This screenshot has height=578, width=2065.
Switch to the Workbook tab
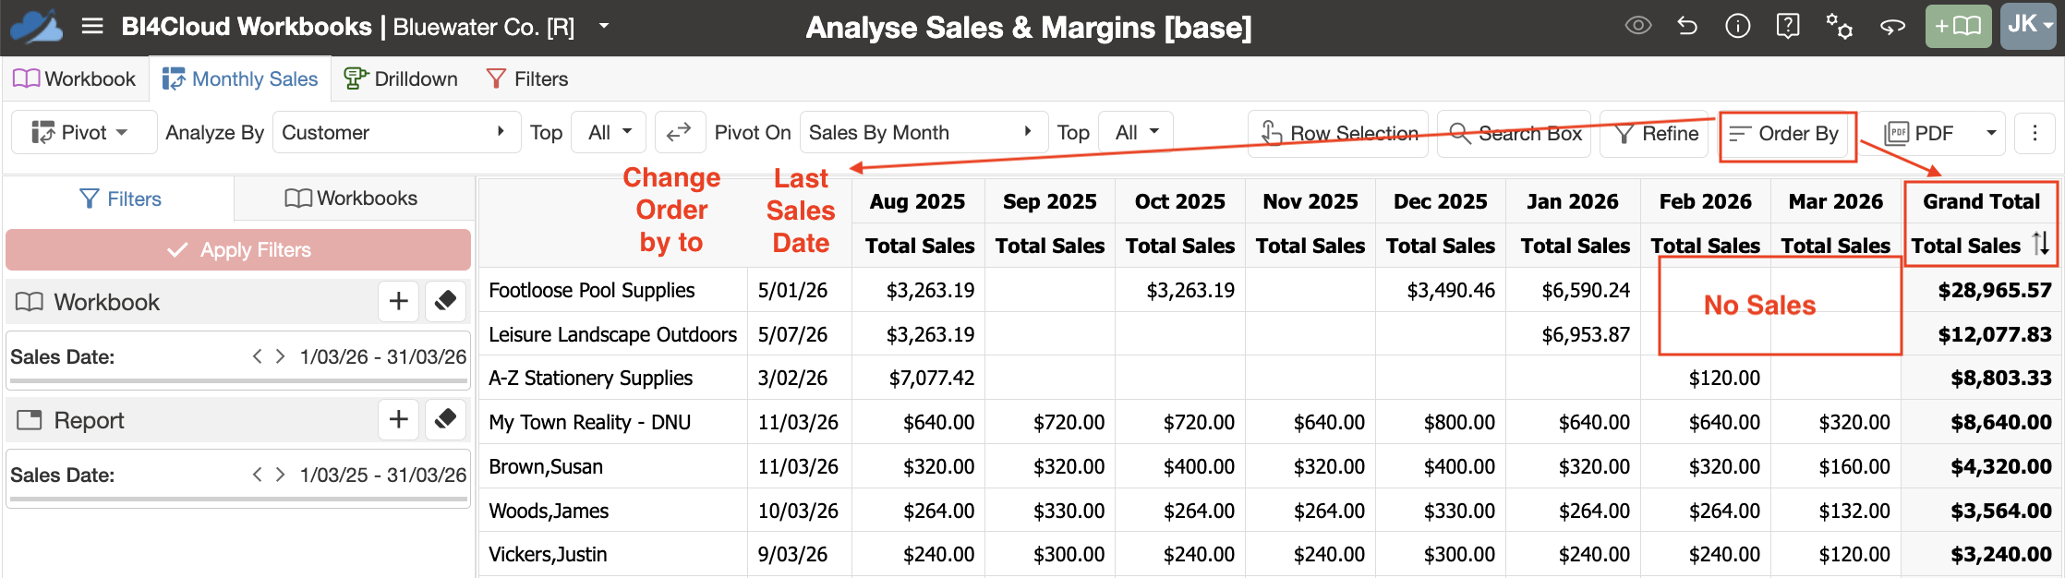(x=75, y=78)
